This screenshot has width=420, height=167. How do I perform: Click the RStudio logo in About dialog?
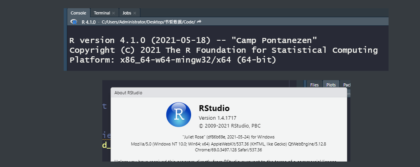tap(179, 114)
